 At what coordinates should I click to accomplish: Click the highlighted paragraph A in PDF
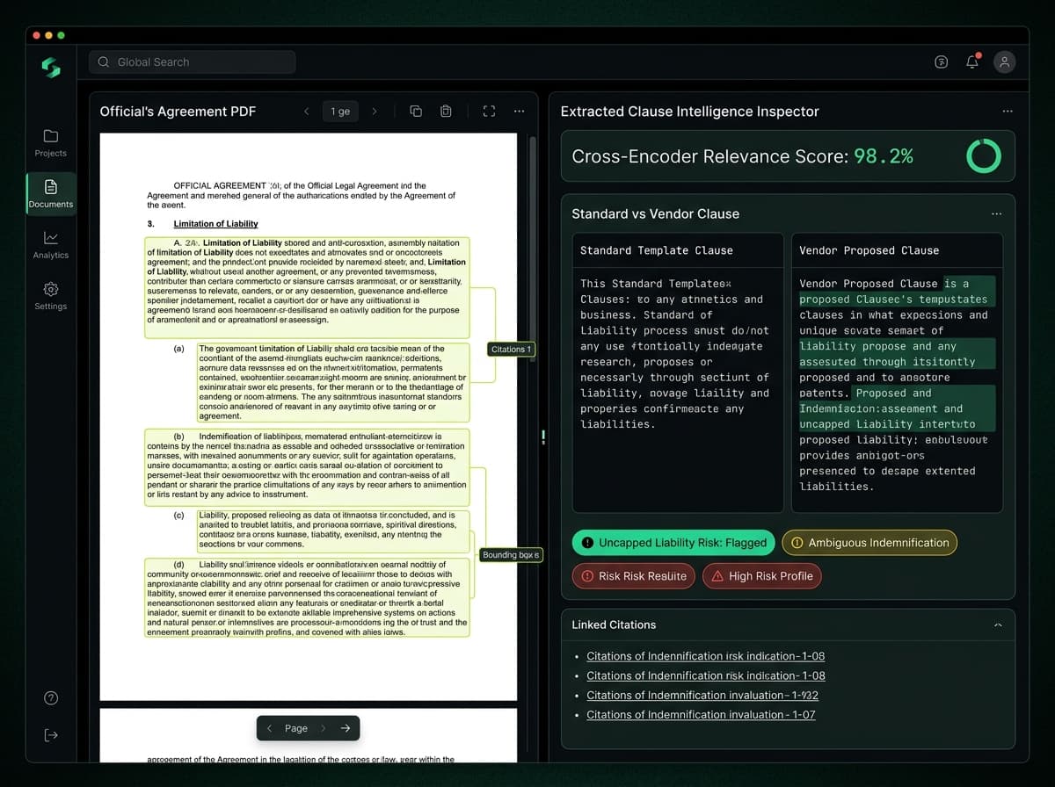tap(308, 287)
